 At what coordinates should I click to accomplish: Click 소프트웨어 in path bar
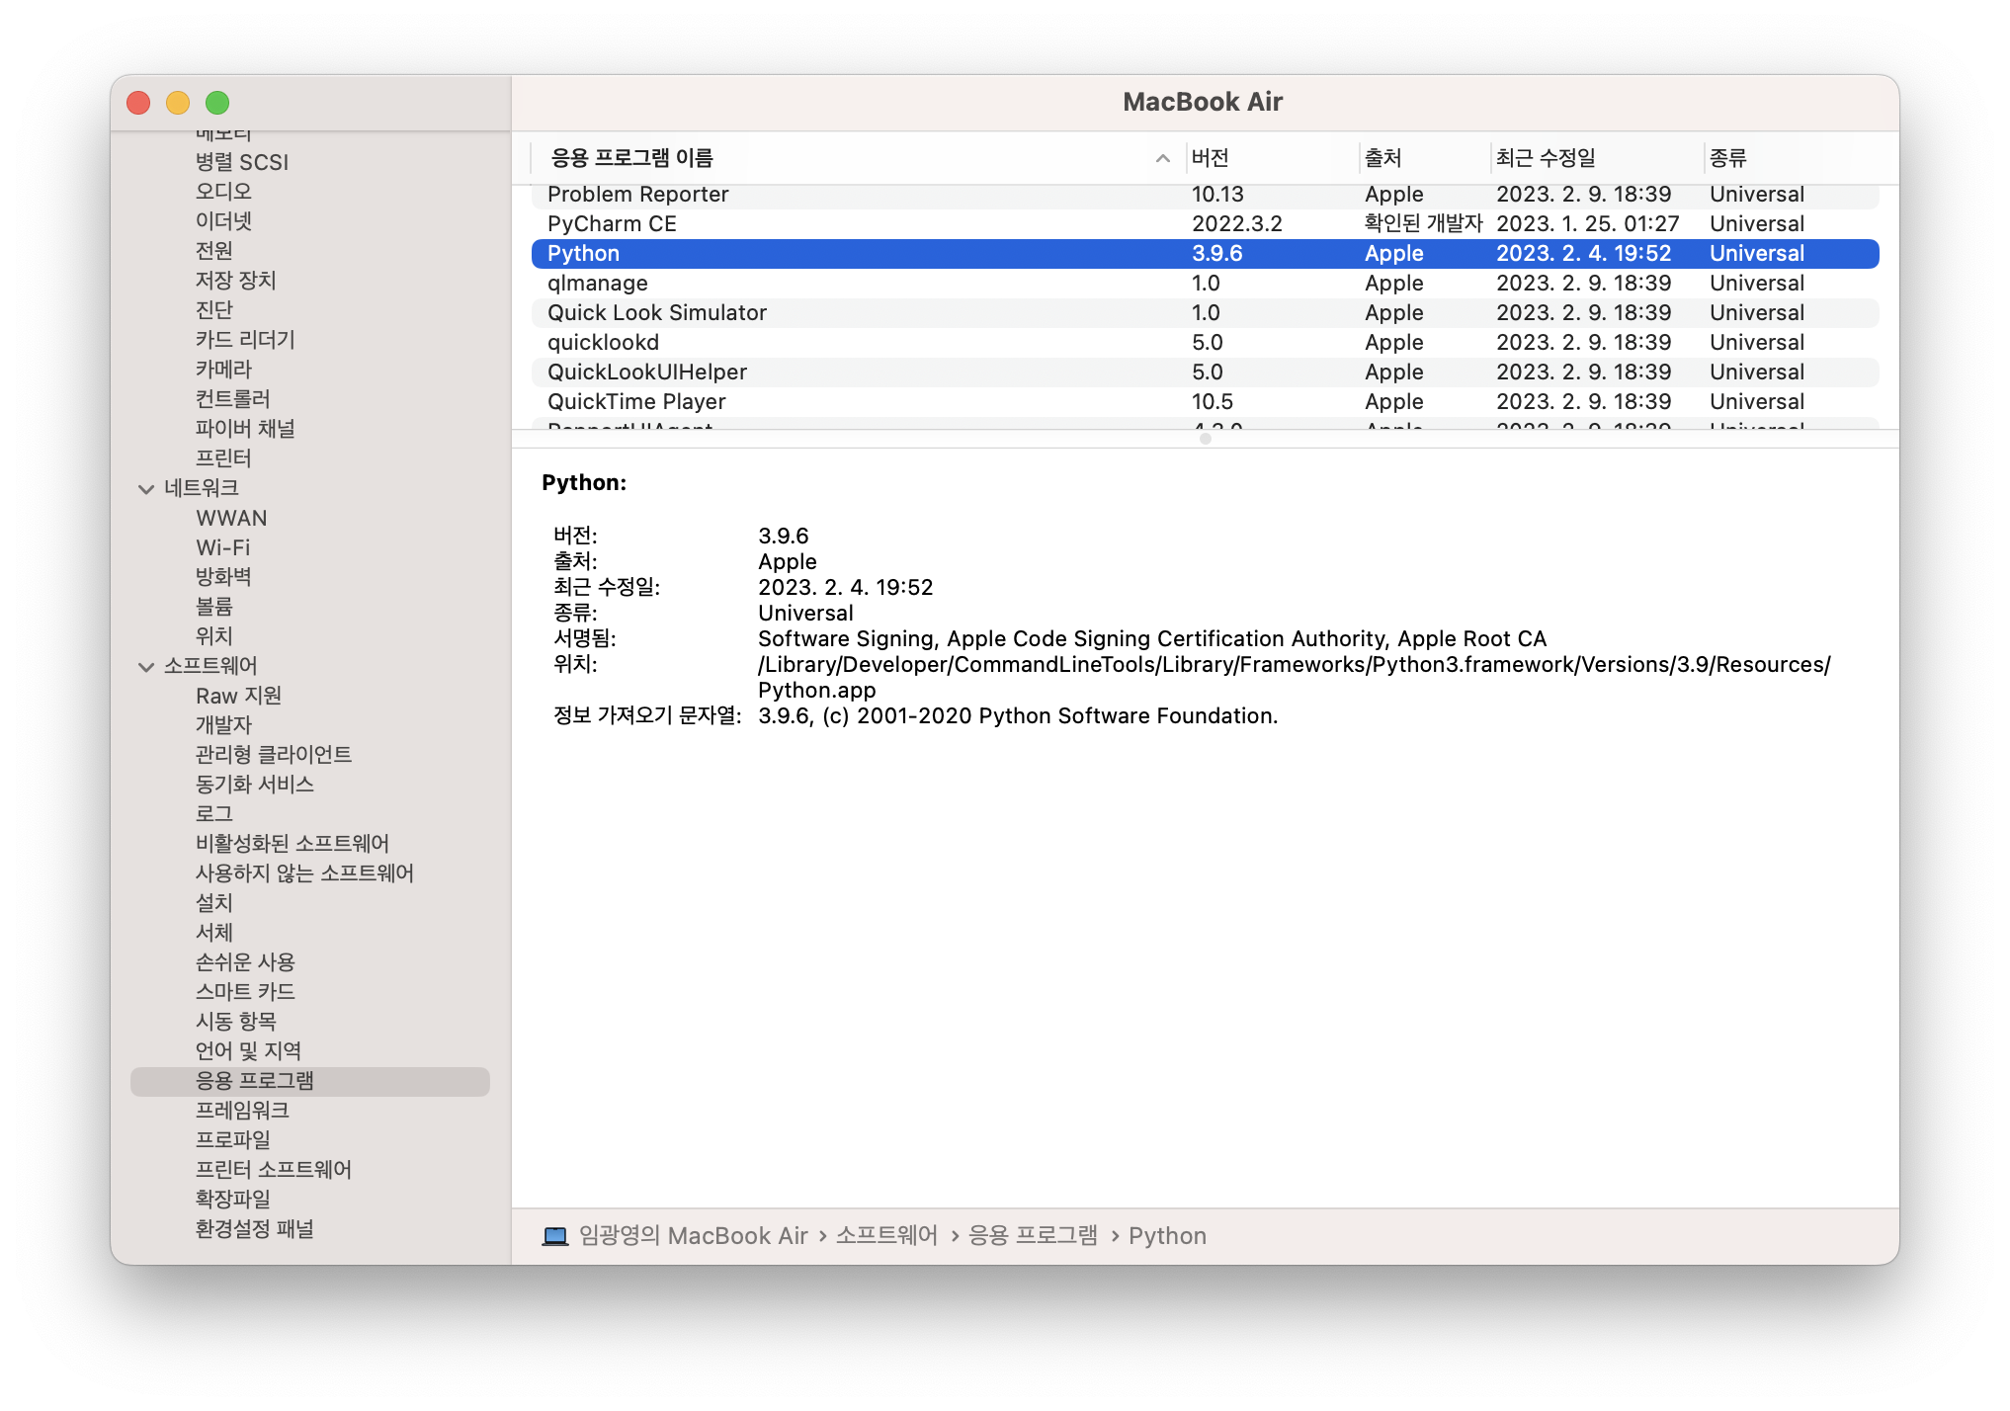[x=886, y=1236]
